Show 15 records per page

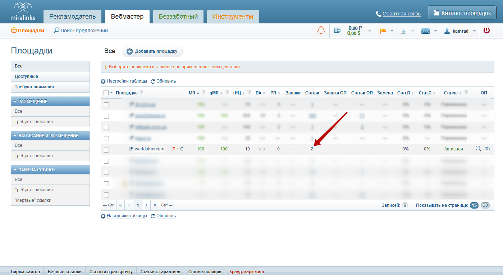474,205
